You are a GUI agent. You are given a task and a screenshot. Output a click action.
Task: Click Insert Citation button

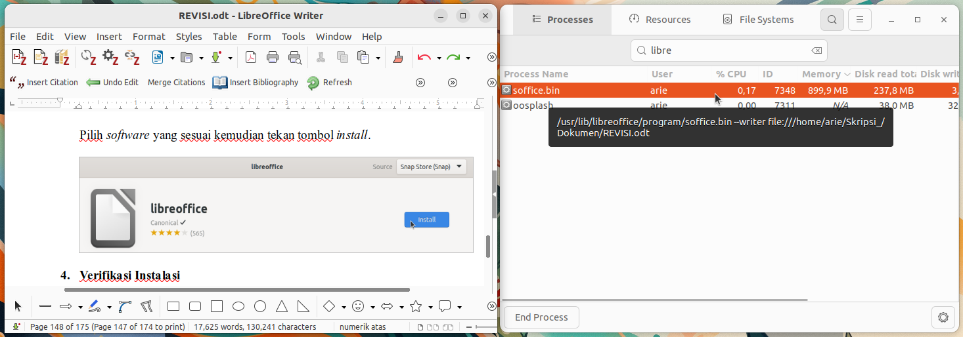coord(44,83)
